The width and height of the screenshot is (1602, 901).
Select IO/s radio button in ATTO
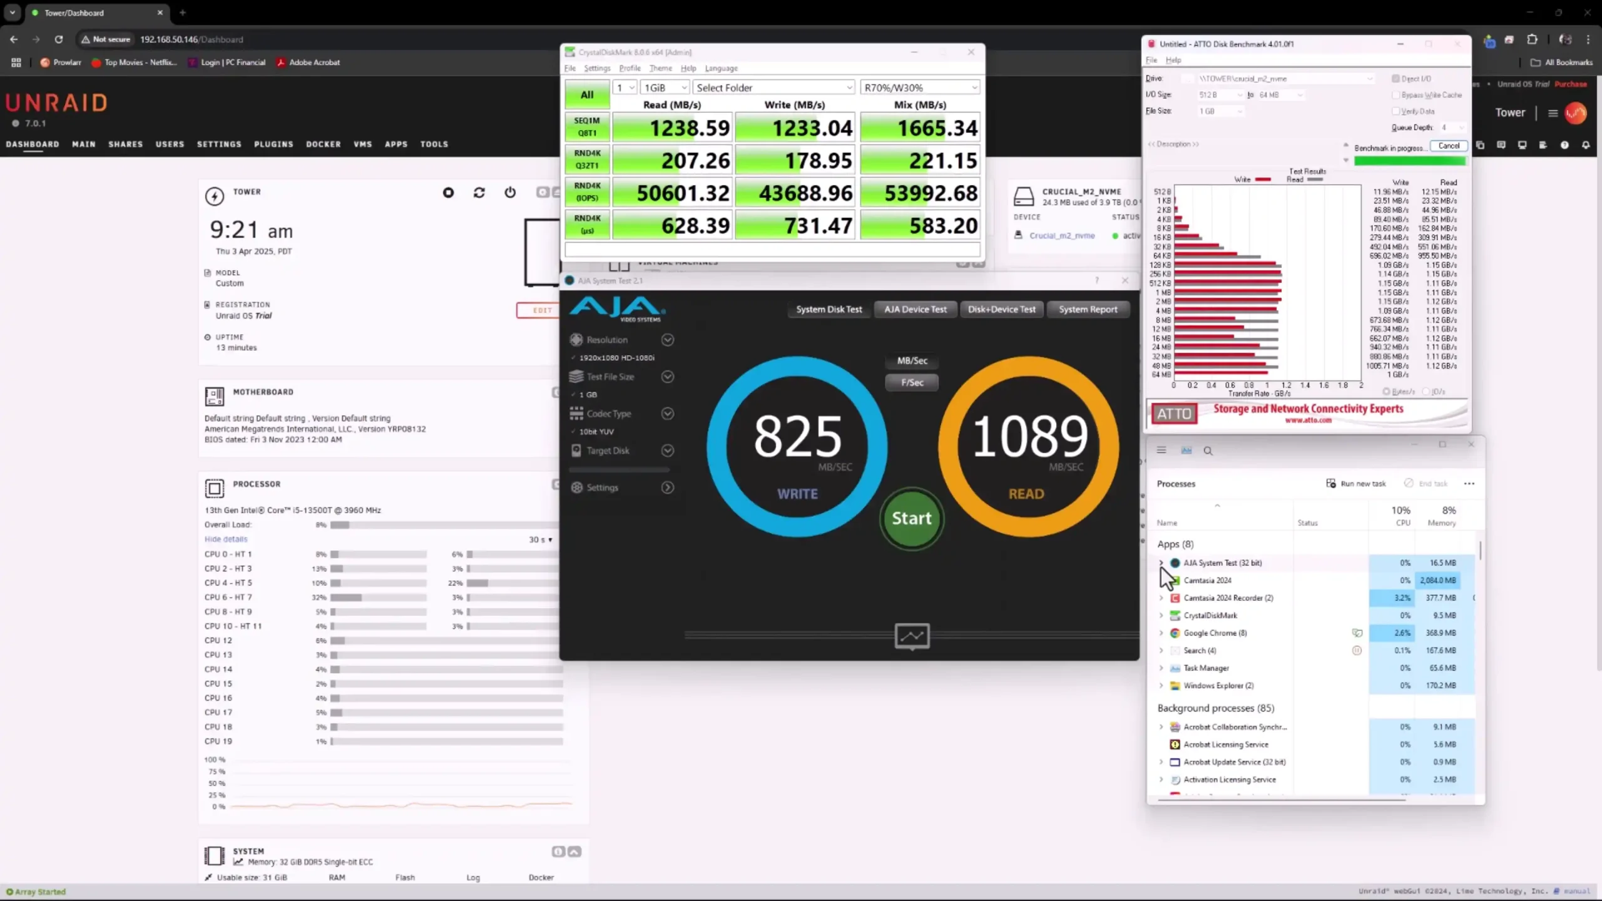click(1426, 392)
